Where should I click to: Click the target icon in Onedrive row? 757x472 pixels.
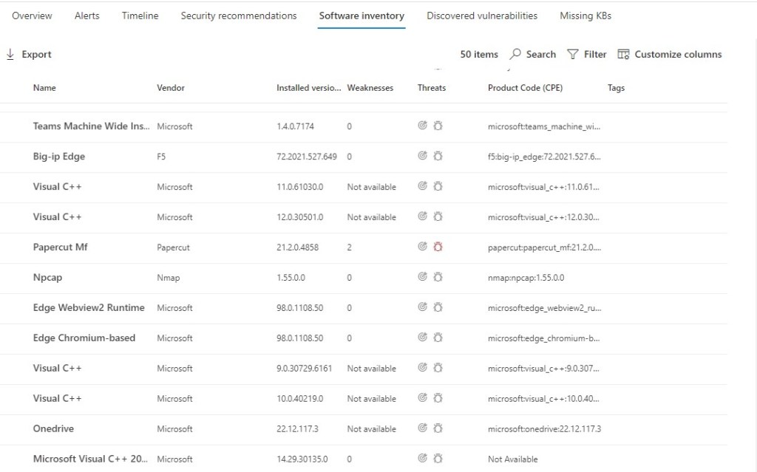click(423, 428)
